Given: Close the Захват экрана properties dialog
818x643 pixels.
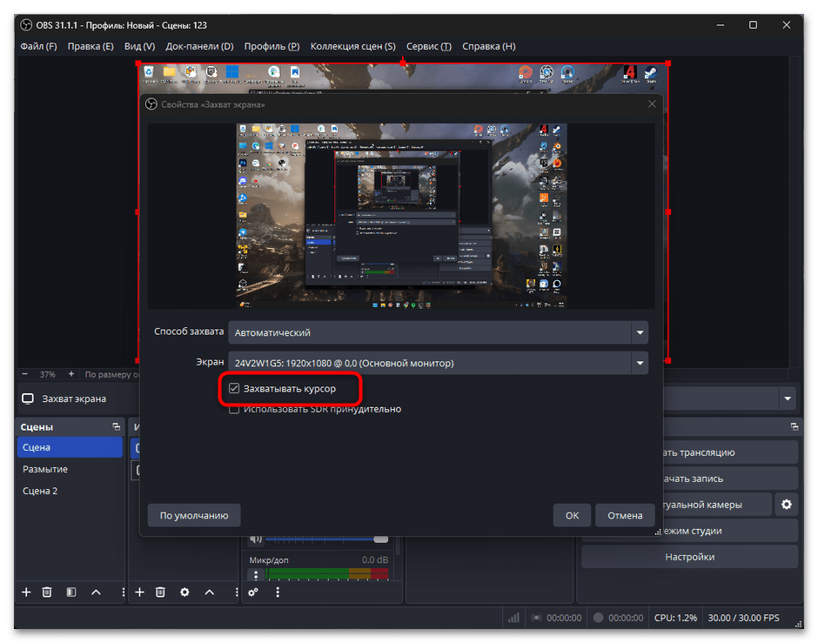Looking at the screenshot, I should pyautogui.click(x=652, y=104).
